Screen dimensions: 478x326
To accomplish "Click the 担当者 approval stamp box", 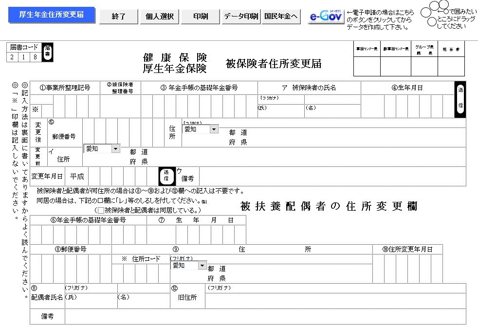I will (451, 67).
